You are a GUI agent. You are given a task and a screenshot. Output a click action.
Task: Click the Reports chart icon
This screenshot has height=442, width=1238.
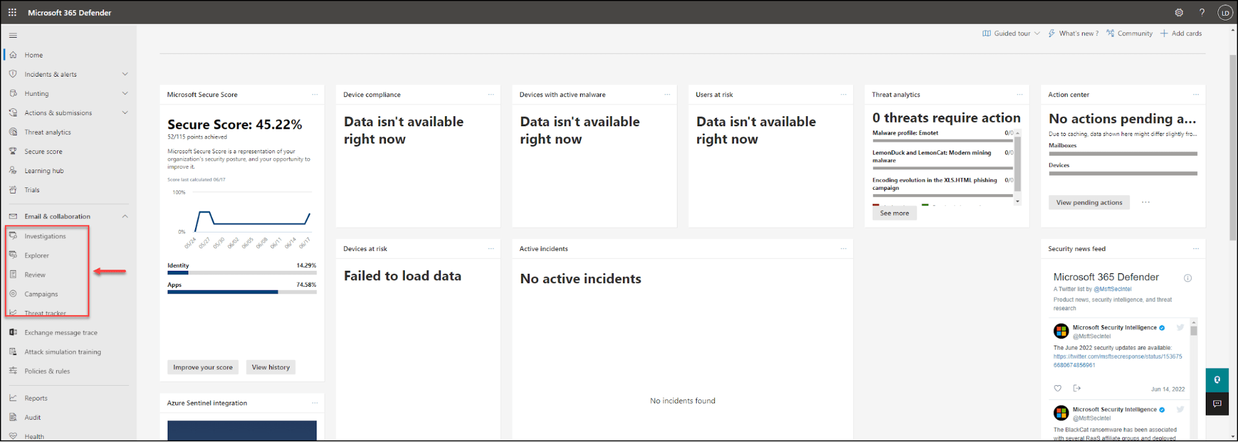point(13,398)
